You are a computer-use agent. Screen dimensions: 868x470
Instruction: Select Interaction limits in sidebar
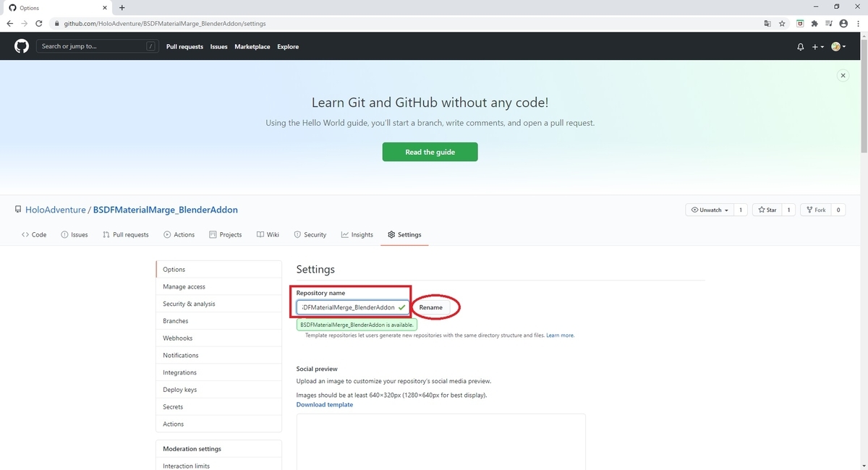tap(218, 466)
